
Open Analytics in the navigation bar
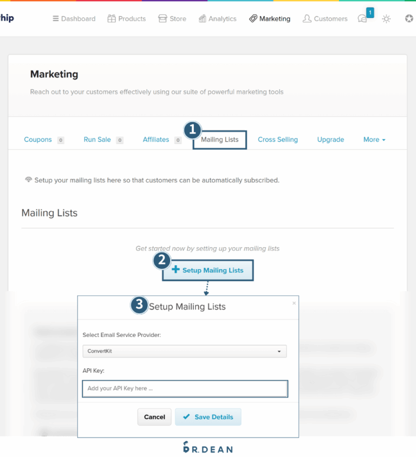217,19
